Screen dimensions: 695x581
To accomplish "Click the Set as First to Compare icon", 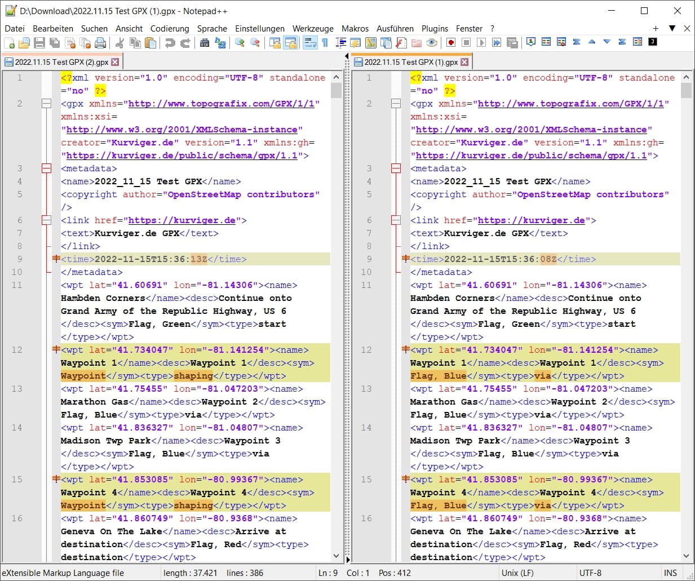I will pos(531,42).
